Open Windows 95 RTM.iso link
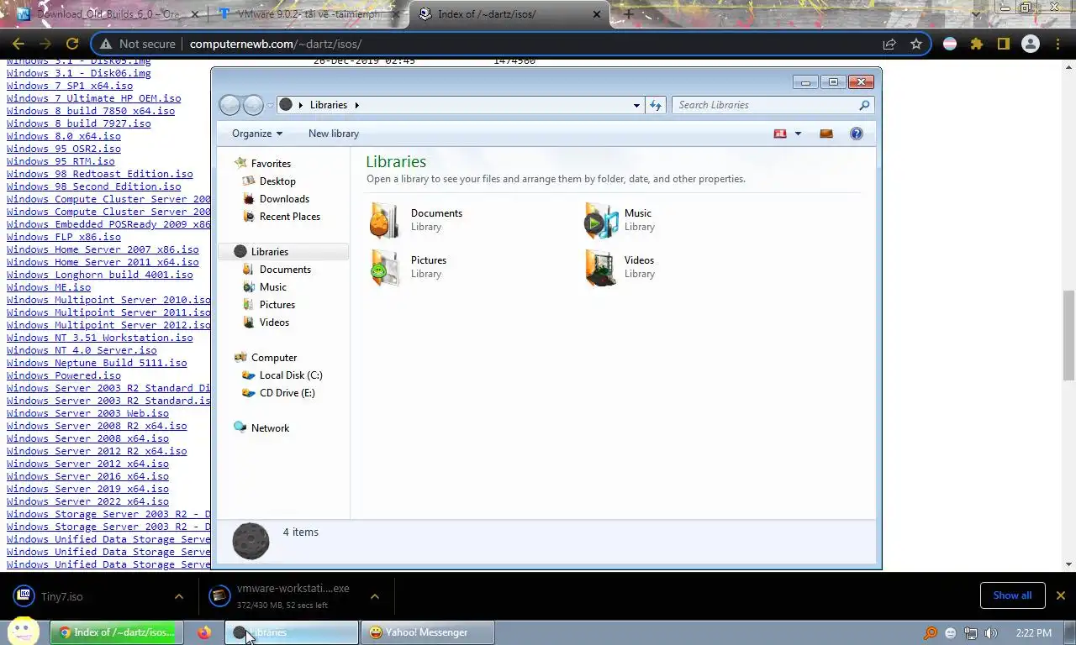Viewport: 1076px width, 645px height. coord(61,161)
